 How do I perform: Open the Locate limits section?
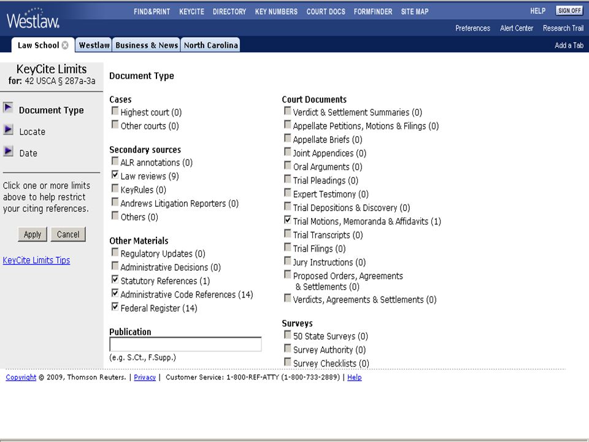click(x=33, y=131)
